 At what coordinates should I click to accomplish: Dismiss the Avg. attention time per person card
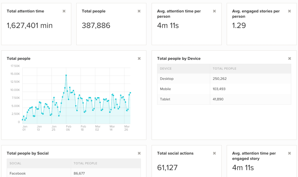pyautogui.click(x=214, y=11)
